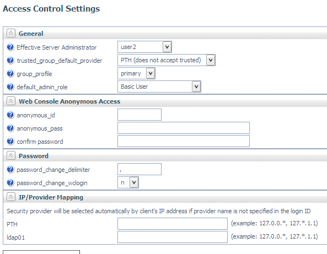Collapse the IP/Provider Mapping section
The height and width of the screenshot is (254, 327).
pyautogui.click(x=11, y=197)
